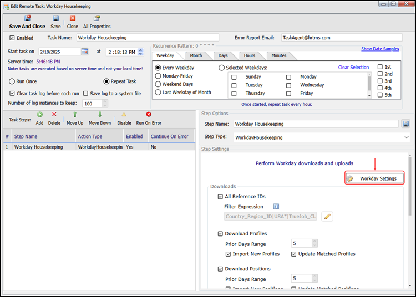Open the Step Type dropdown
Image resolution: width=416 pixels, height=297 pixels.
[407, 137]
